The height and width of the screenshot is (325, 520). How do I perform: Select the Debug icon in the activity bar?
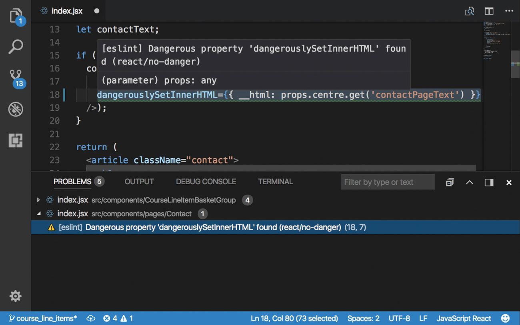[x=15, y=109]
